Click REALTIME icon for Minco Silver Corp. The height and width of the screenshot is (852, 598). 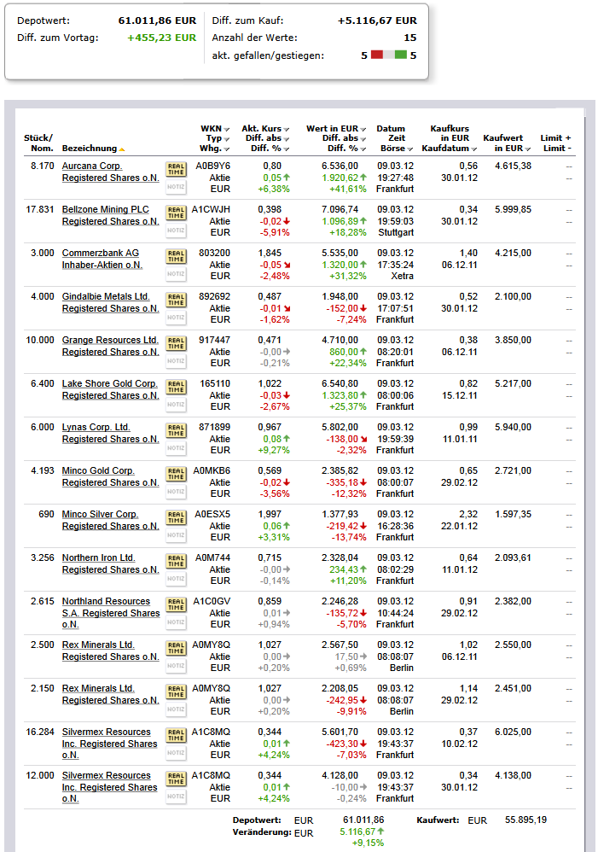pos(176,517)
